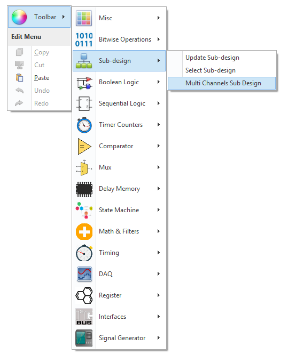
Task: Expand the Sequential Logic submenu arrow
Action: tap(159, 103)
